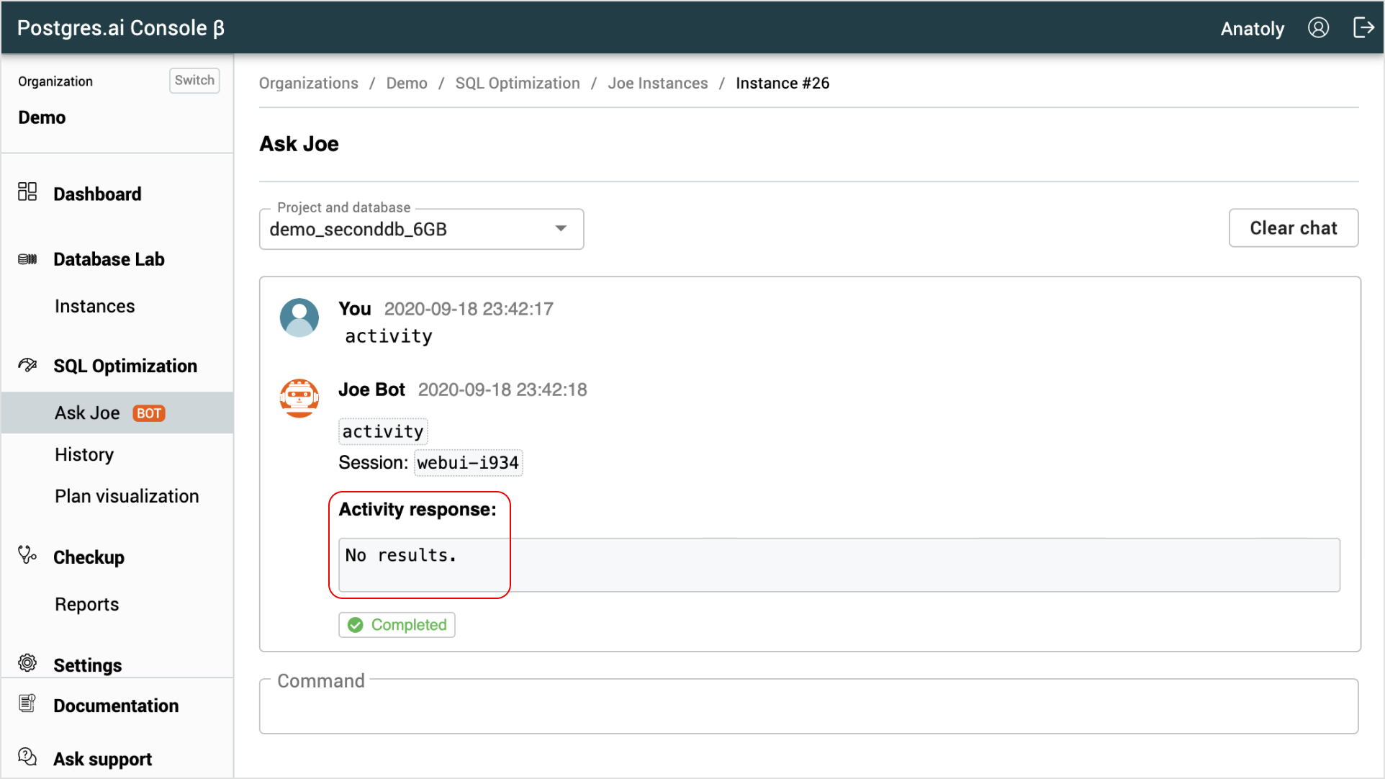Click the 'Activity response:' heading
1385x779 pixels.
tap(418, 510)
